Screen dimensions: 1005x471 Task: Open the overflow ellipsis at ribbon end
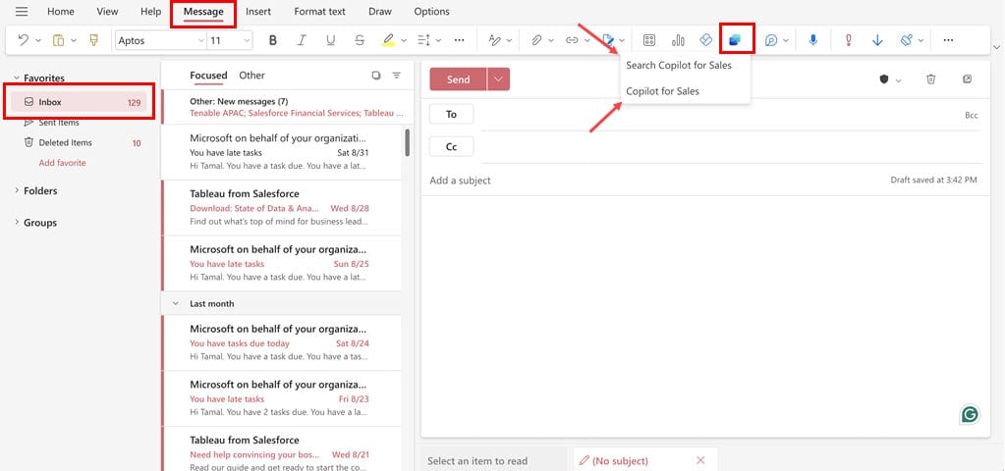[x=948, y=40]
